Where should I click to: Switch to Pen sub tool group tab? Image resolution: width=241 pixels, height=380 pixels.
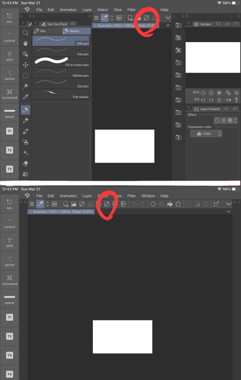click(47, 31)
